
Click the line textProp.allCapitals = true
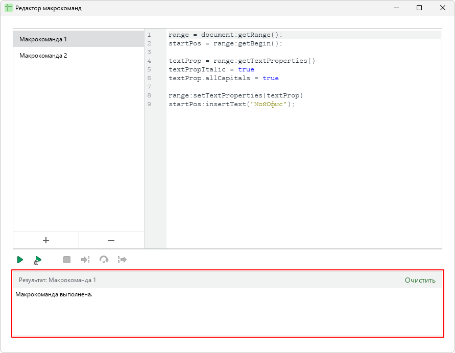coord(224,78)
